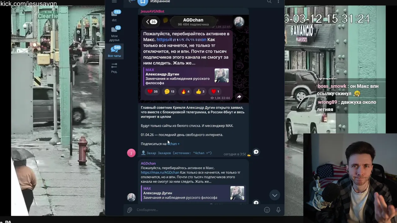The width and height of the screenshot is (397, 223).
Task: Open the AGDchan channel name in lower message
Action: click(x=148, y=163)
